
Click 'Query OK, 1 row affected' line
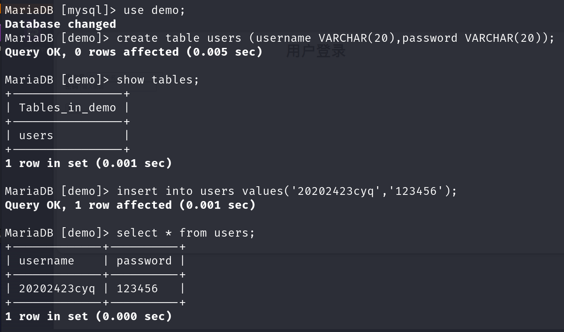[130, 205]
